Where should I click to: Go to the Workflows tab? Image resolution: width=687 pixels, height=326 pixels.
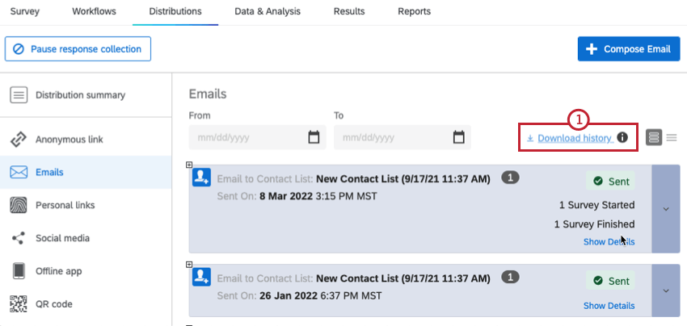coord(94,11)
